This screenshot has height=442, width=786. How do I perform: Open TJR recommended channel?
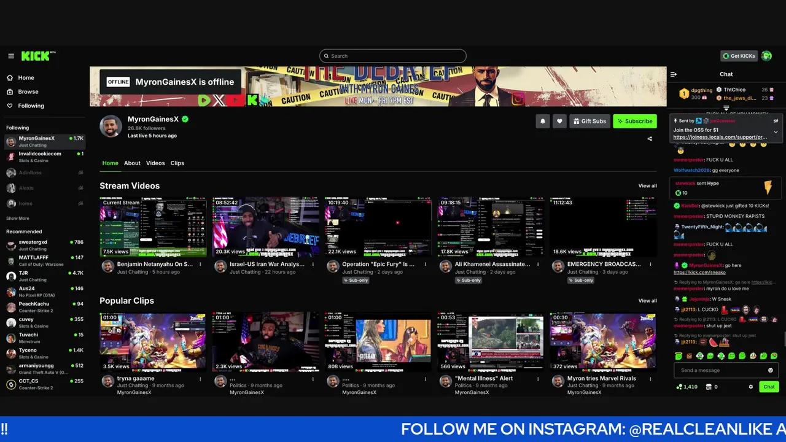44,276
